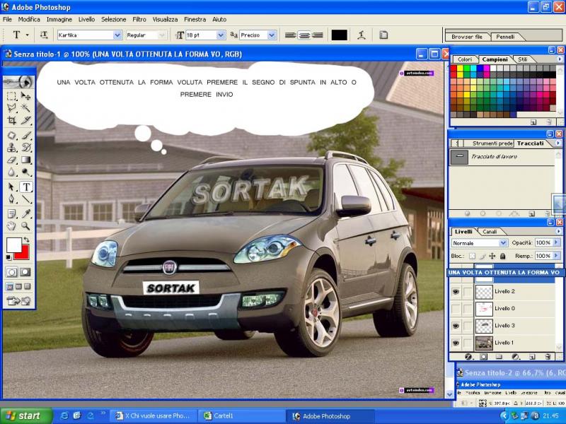Select the Hand tool
This screenshot has height=424, width=566.
click(x=11, y=226)
